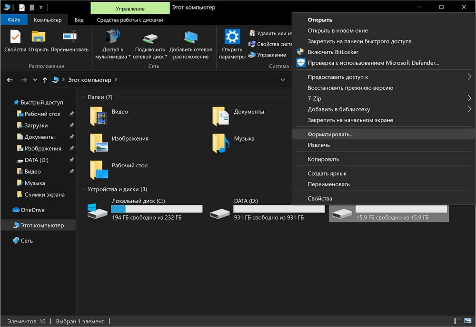Viewport: 476px width, 327px height.
Task: Click the Свойства ribbon icon
Action: click(x=15, y=38)
